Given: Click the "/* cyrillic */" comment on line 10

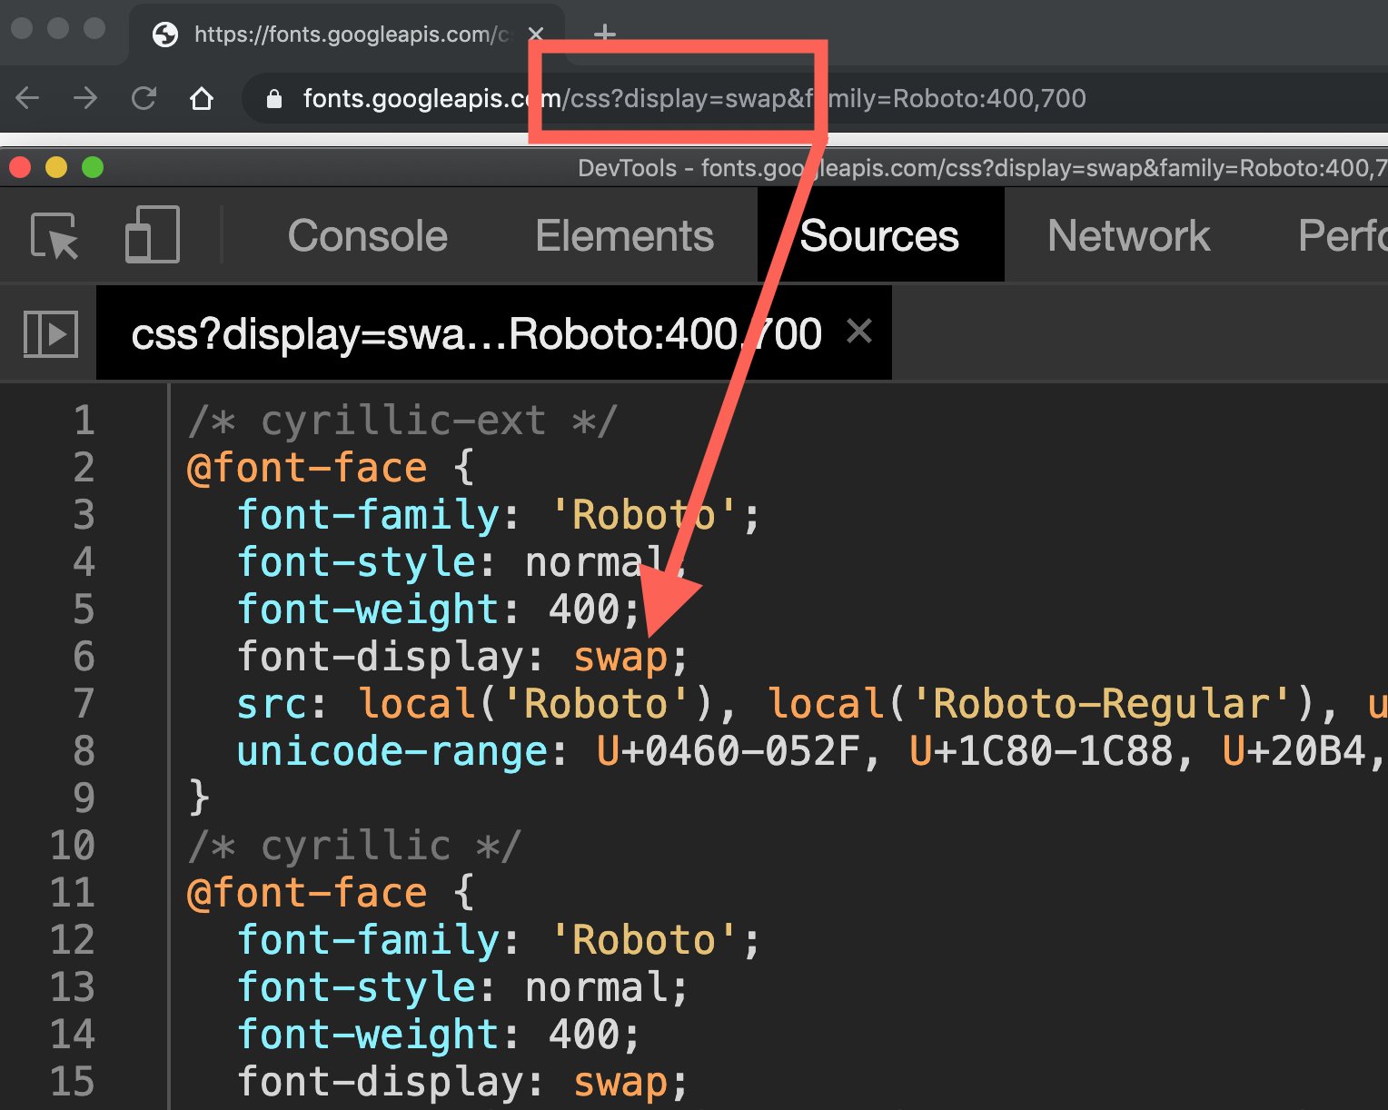Looking at the screenshot, I should [354, 845].
